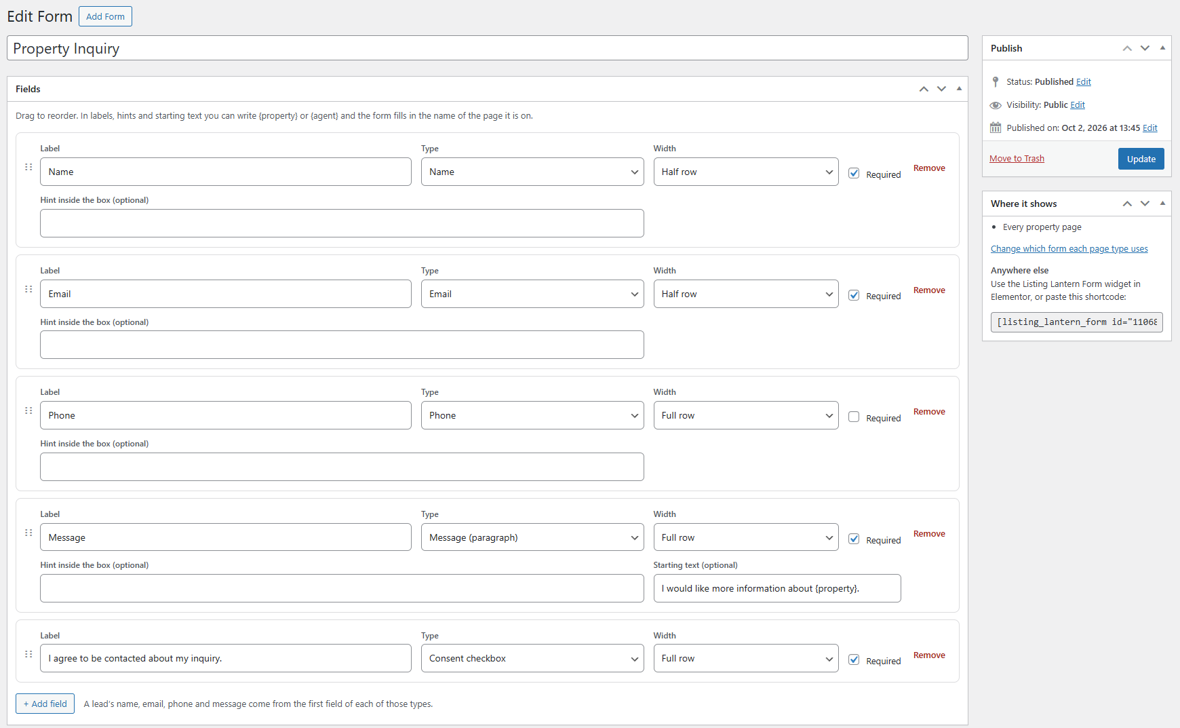Move the Publish panel down
The width and height of the screenshot is (1180, 728).
(1145, 48)
